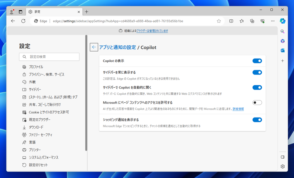Open the 詳細情報 link

pyautogui.click(x=238, y=109)
